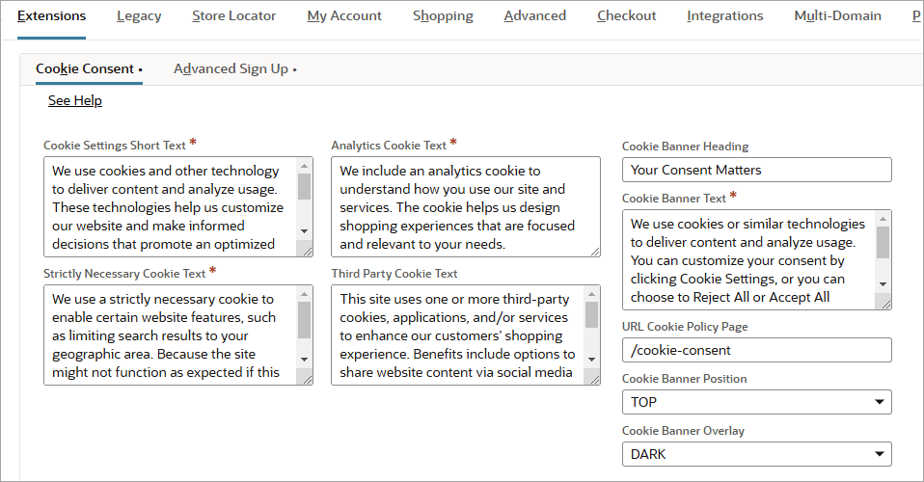Open the Cookie Banner Position dropdown
The width and height of the screenshot is (924, 482).
point(756,402)
